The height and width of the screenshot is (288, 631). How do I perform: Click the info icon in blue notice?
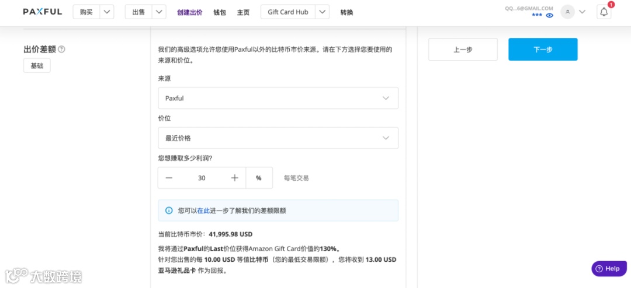click(x=169, y=210)
